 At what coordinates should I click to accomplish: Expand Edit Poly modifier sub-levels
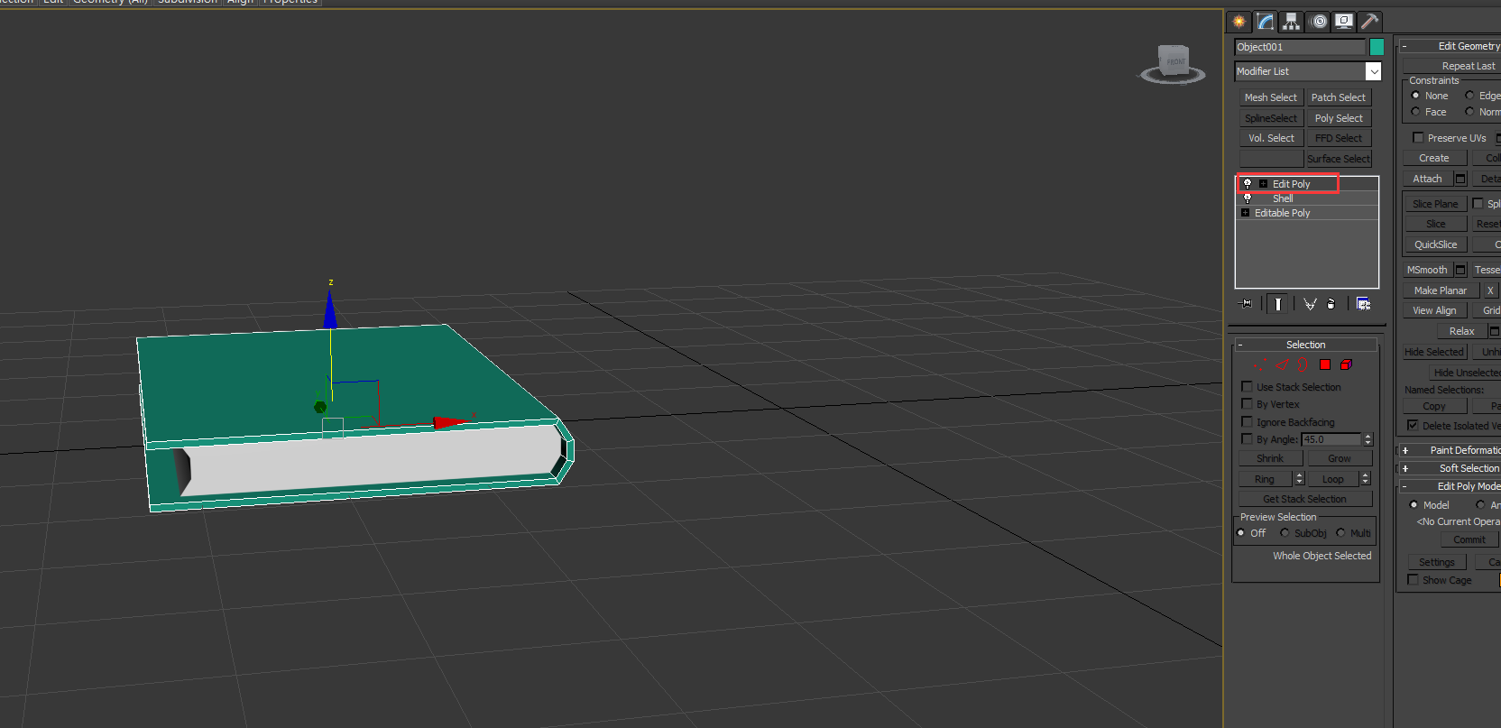pyautogui.click(x=1263, y=184)
